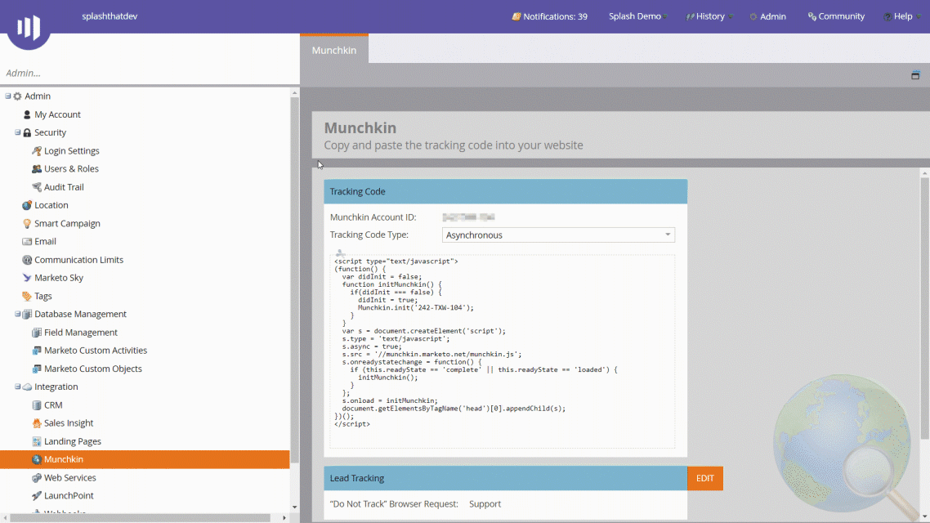Click the Admin search input field
The width and height of the screenshot is (930, 523).
coord(148,73)
